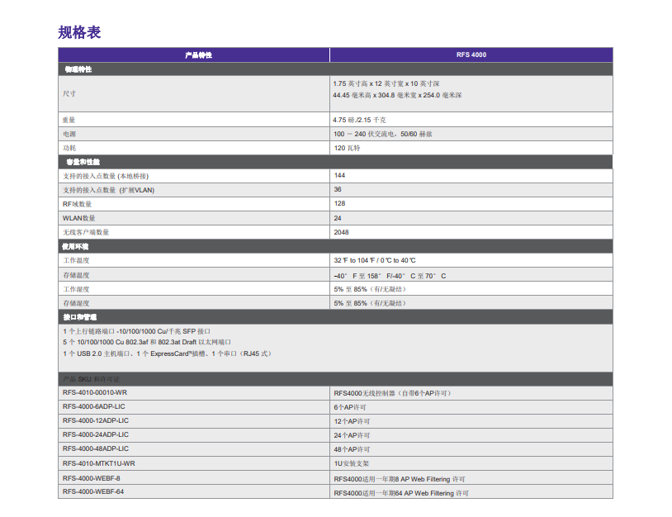The width and height of the screenshot is (672, 517).
Task: Select the 44.45 毫米高 x 304.8 毫米宽 line
Action: 397,95
